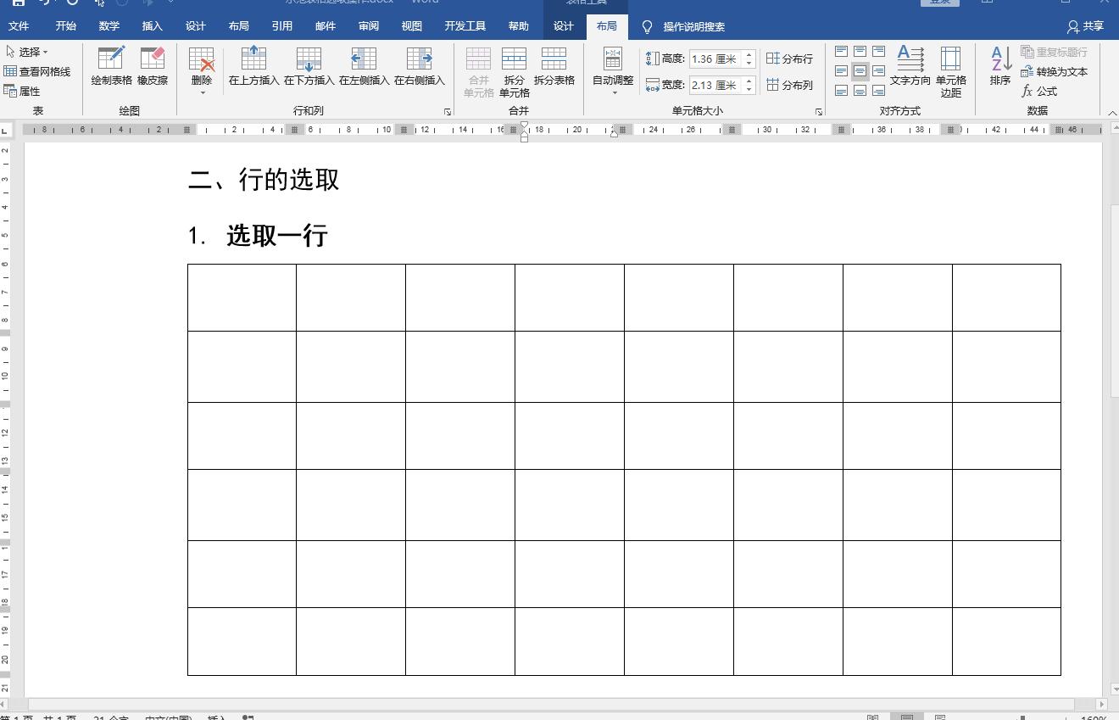The width and height of the screenshot is (1119, 720).
Task: Click 在上方插入 to insert row above
Action: [x=253, y=68]
